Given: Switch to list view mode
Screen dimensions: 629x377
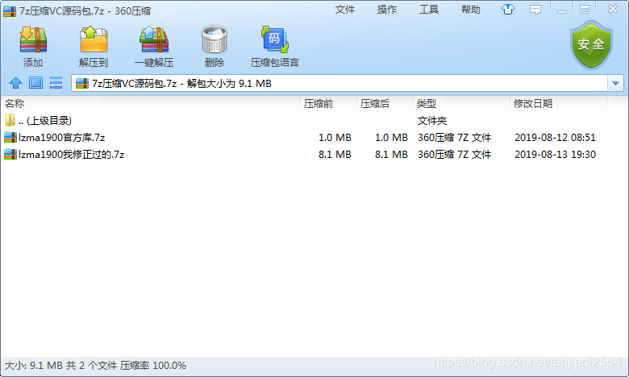Looking at the screenshot, I should pyautogui.click(x=56, y=83).
